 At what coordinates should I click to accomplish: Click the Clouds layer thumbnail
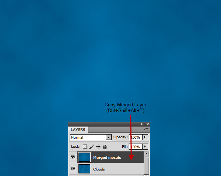(84, 169)
